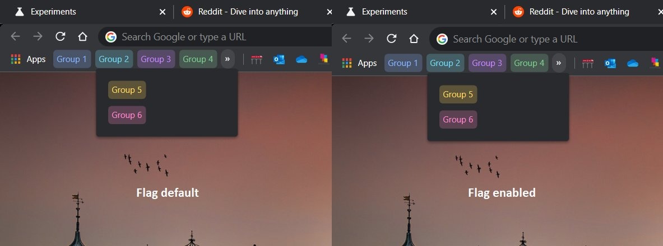
Task: Close Experiments tab in right window
Action: tap(493, 12)
